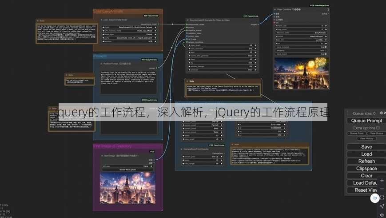Save the workflow with the Save button
Screen dimensions: 386x218
click(x=366, y=147)
